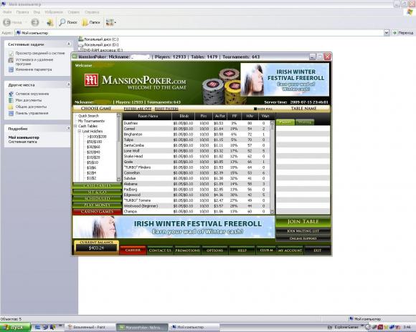Click the Forward arrow in the Explorer toolbar
Screen dimensions: 416x332
coord(35,22)
